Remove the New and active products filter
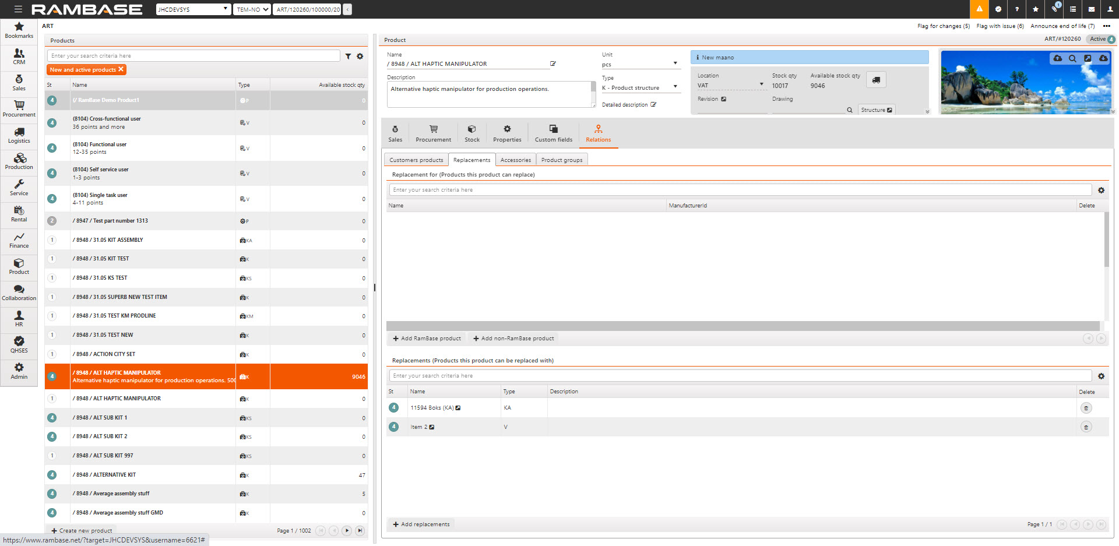The width and height of the screenshot is (1119, 546). tap(121, 69)
